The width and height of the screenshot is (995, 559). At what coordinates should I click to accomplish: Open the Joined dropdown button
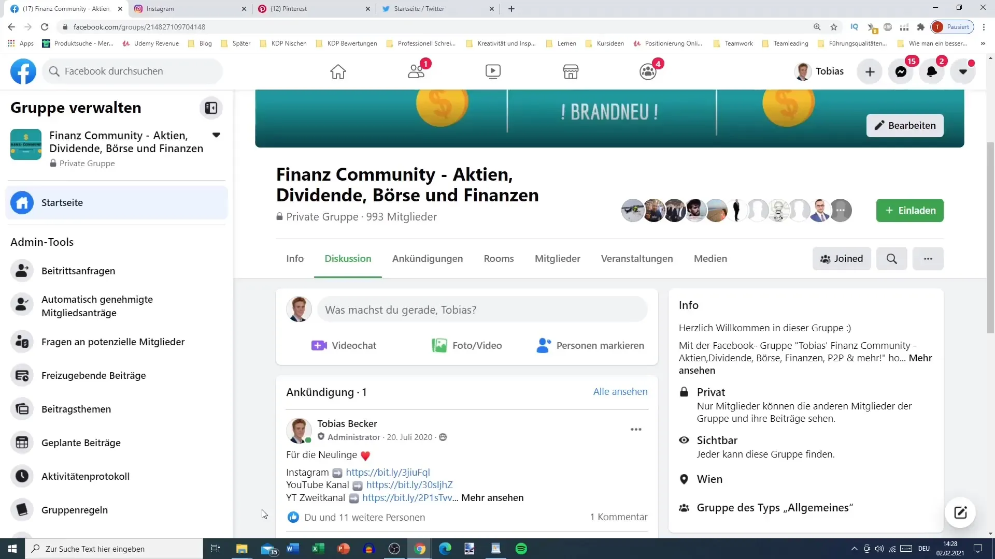[x=842, y=258]
